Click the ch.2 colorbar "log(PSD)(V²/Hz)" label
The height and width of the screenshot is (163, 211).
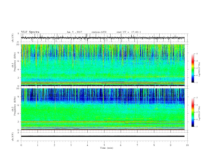[x=199, y=113]
